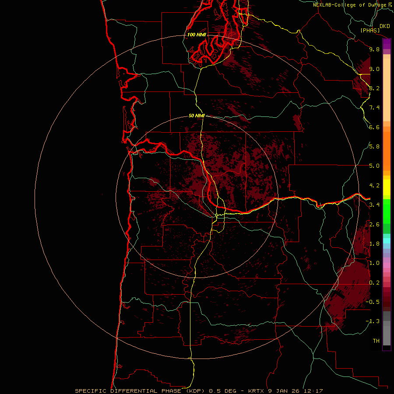Click the bright green color bar segment
The height and width of the screenshot is (394, 394).
pyautogui.click(x=387, y=211)
